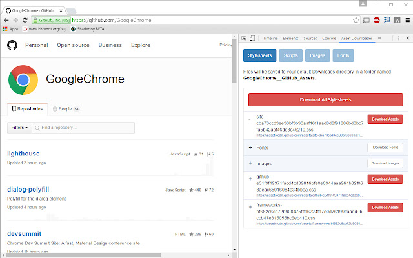This screenshot has height=258, width=413.
Task: Open the Open source nav item
Action: pyautogui.click(x=73, y=45)
